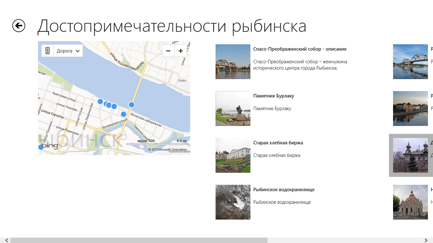Click the title Спасо-Преображенский собор - описание
Image resolution: width=433 pixels, height=243 pixels.
[x=300, y=49]
